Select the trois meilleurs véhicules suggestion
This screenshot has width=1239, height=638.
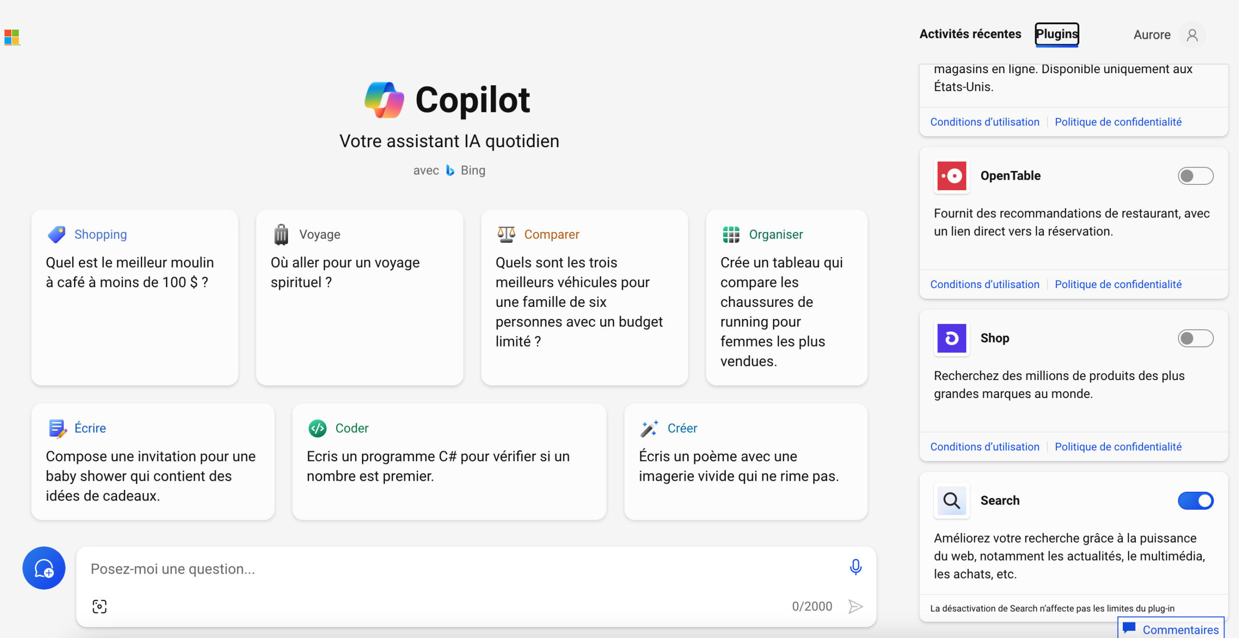pos(584,298)
